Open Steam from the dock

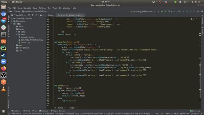tap(4, 55)
